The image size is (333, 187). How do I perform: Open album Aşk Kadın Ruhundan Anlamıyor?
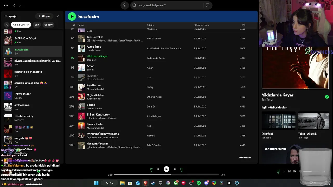164,48
